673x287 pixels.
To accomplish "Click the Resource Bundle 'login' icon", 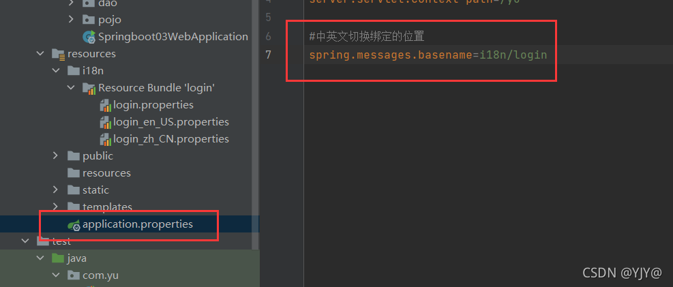I will click(x=89, y=88).
